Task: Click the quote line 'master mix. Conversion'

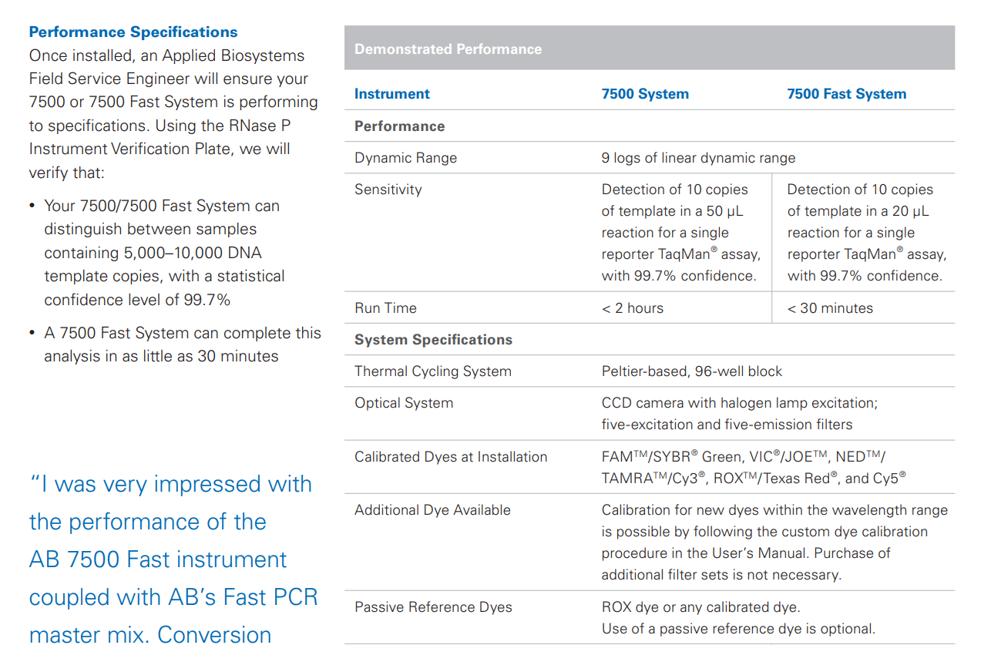Action: pos(150,634)
